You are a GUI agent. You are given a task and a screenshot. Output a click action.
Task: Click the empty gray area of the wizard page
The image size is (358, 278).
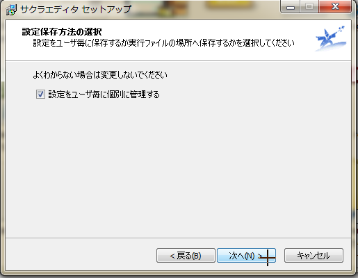coord(179,167)
